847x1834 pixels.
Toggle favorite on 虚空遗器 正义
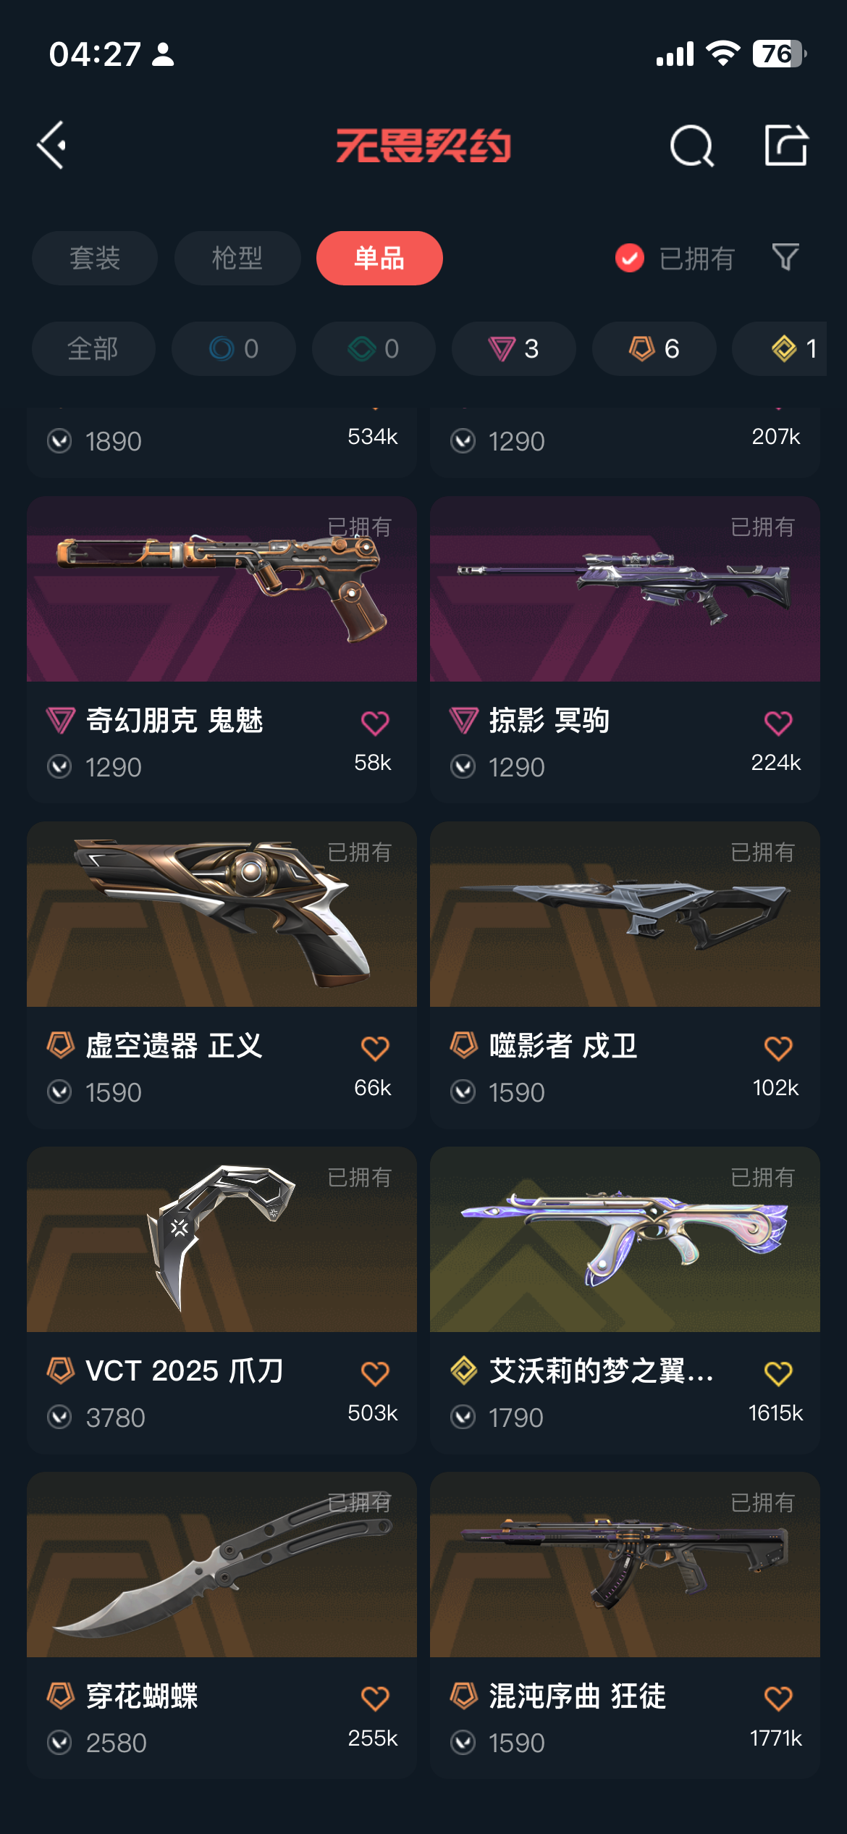(375, 1048)
